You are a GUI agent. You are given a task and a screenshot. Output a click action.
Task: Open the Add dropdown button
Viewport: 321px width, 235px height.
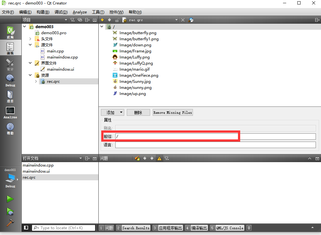point(112,113)
